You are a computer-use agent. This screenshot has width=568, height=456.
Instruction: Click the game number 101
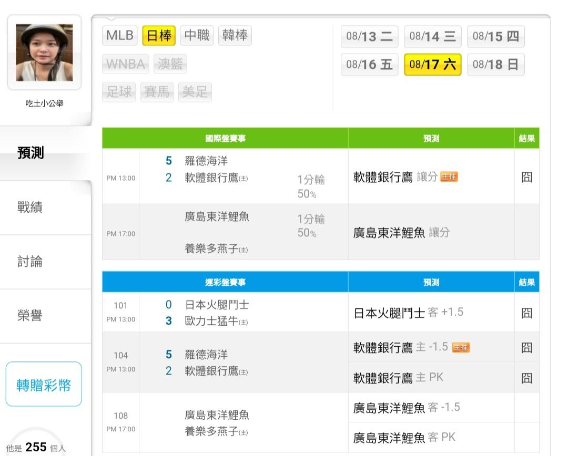click(x=120, y=305)
